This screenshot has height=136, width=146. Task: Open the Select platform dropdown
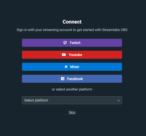[x=72, y=100]
